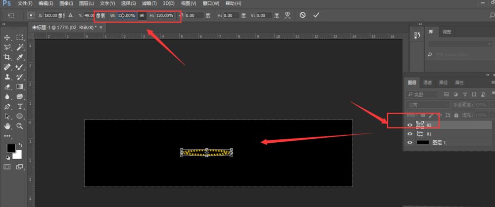495x207 pixels.
Task: Close the 未标题-1 document tab
Action: pos(100,27)
